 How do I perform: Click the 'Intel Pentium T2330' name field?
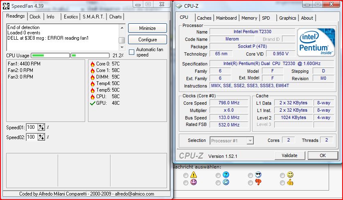pyautogui.click(x=252, y=31)
